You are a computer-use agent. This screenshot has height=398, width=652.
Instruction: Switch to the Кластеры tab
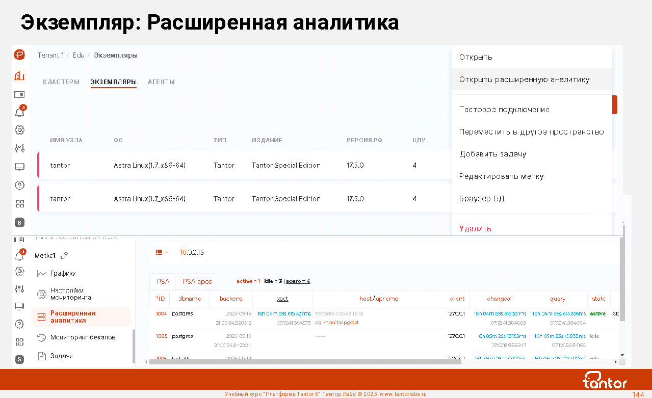coord(61,82)
